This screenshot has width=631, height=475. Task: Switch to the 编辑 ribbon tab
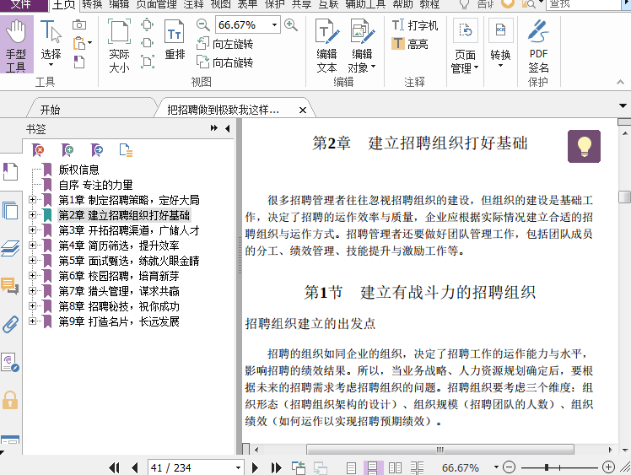pos(119,4)
